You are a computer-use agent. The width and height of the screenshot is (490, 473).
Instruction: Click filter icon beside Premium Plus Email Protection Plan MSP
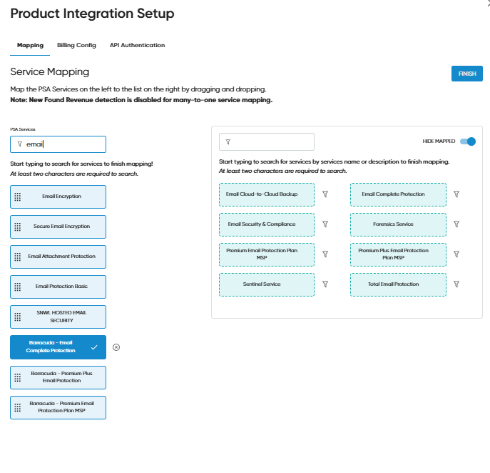click(456, 254)
